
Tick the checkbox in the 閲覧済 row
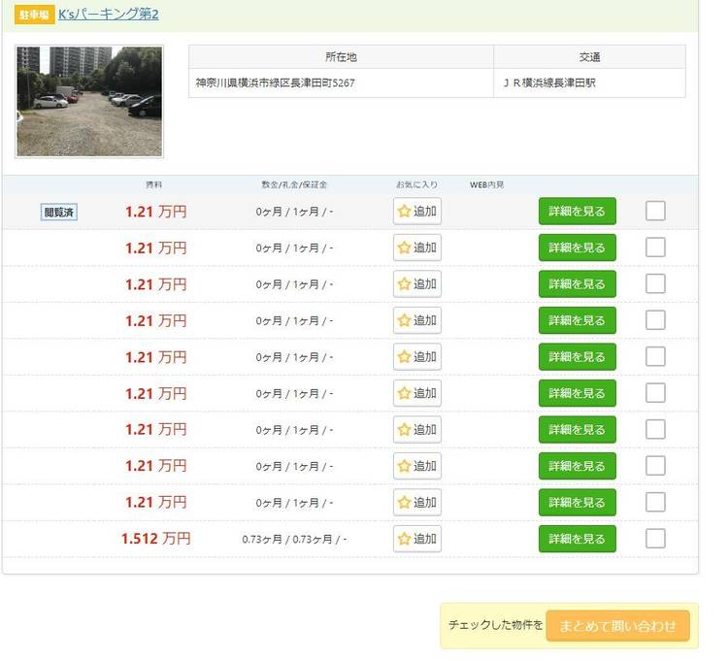[x=655, y=211]
